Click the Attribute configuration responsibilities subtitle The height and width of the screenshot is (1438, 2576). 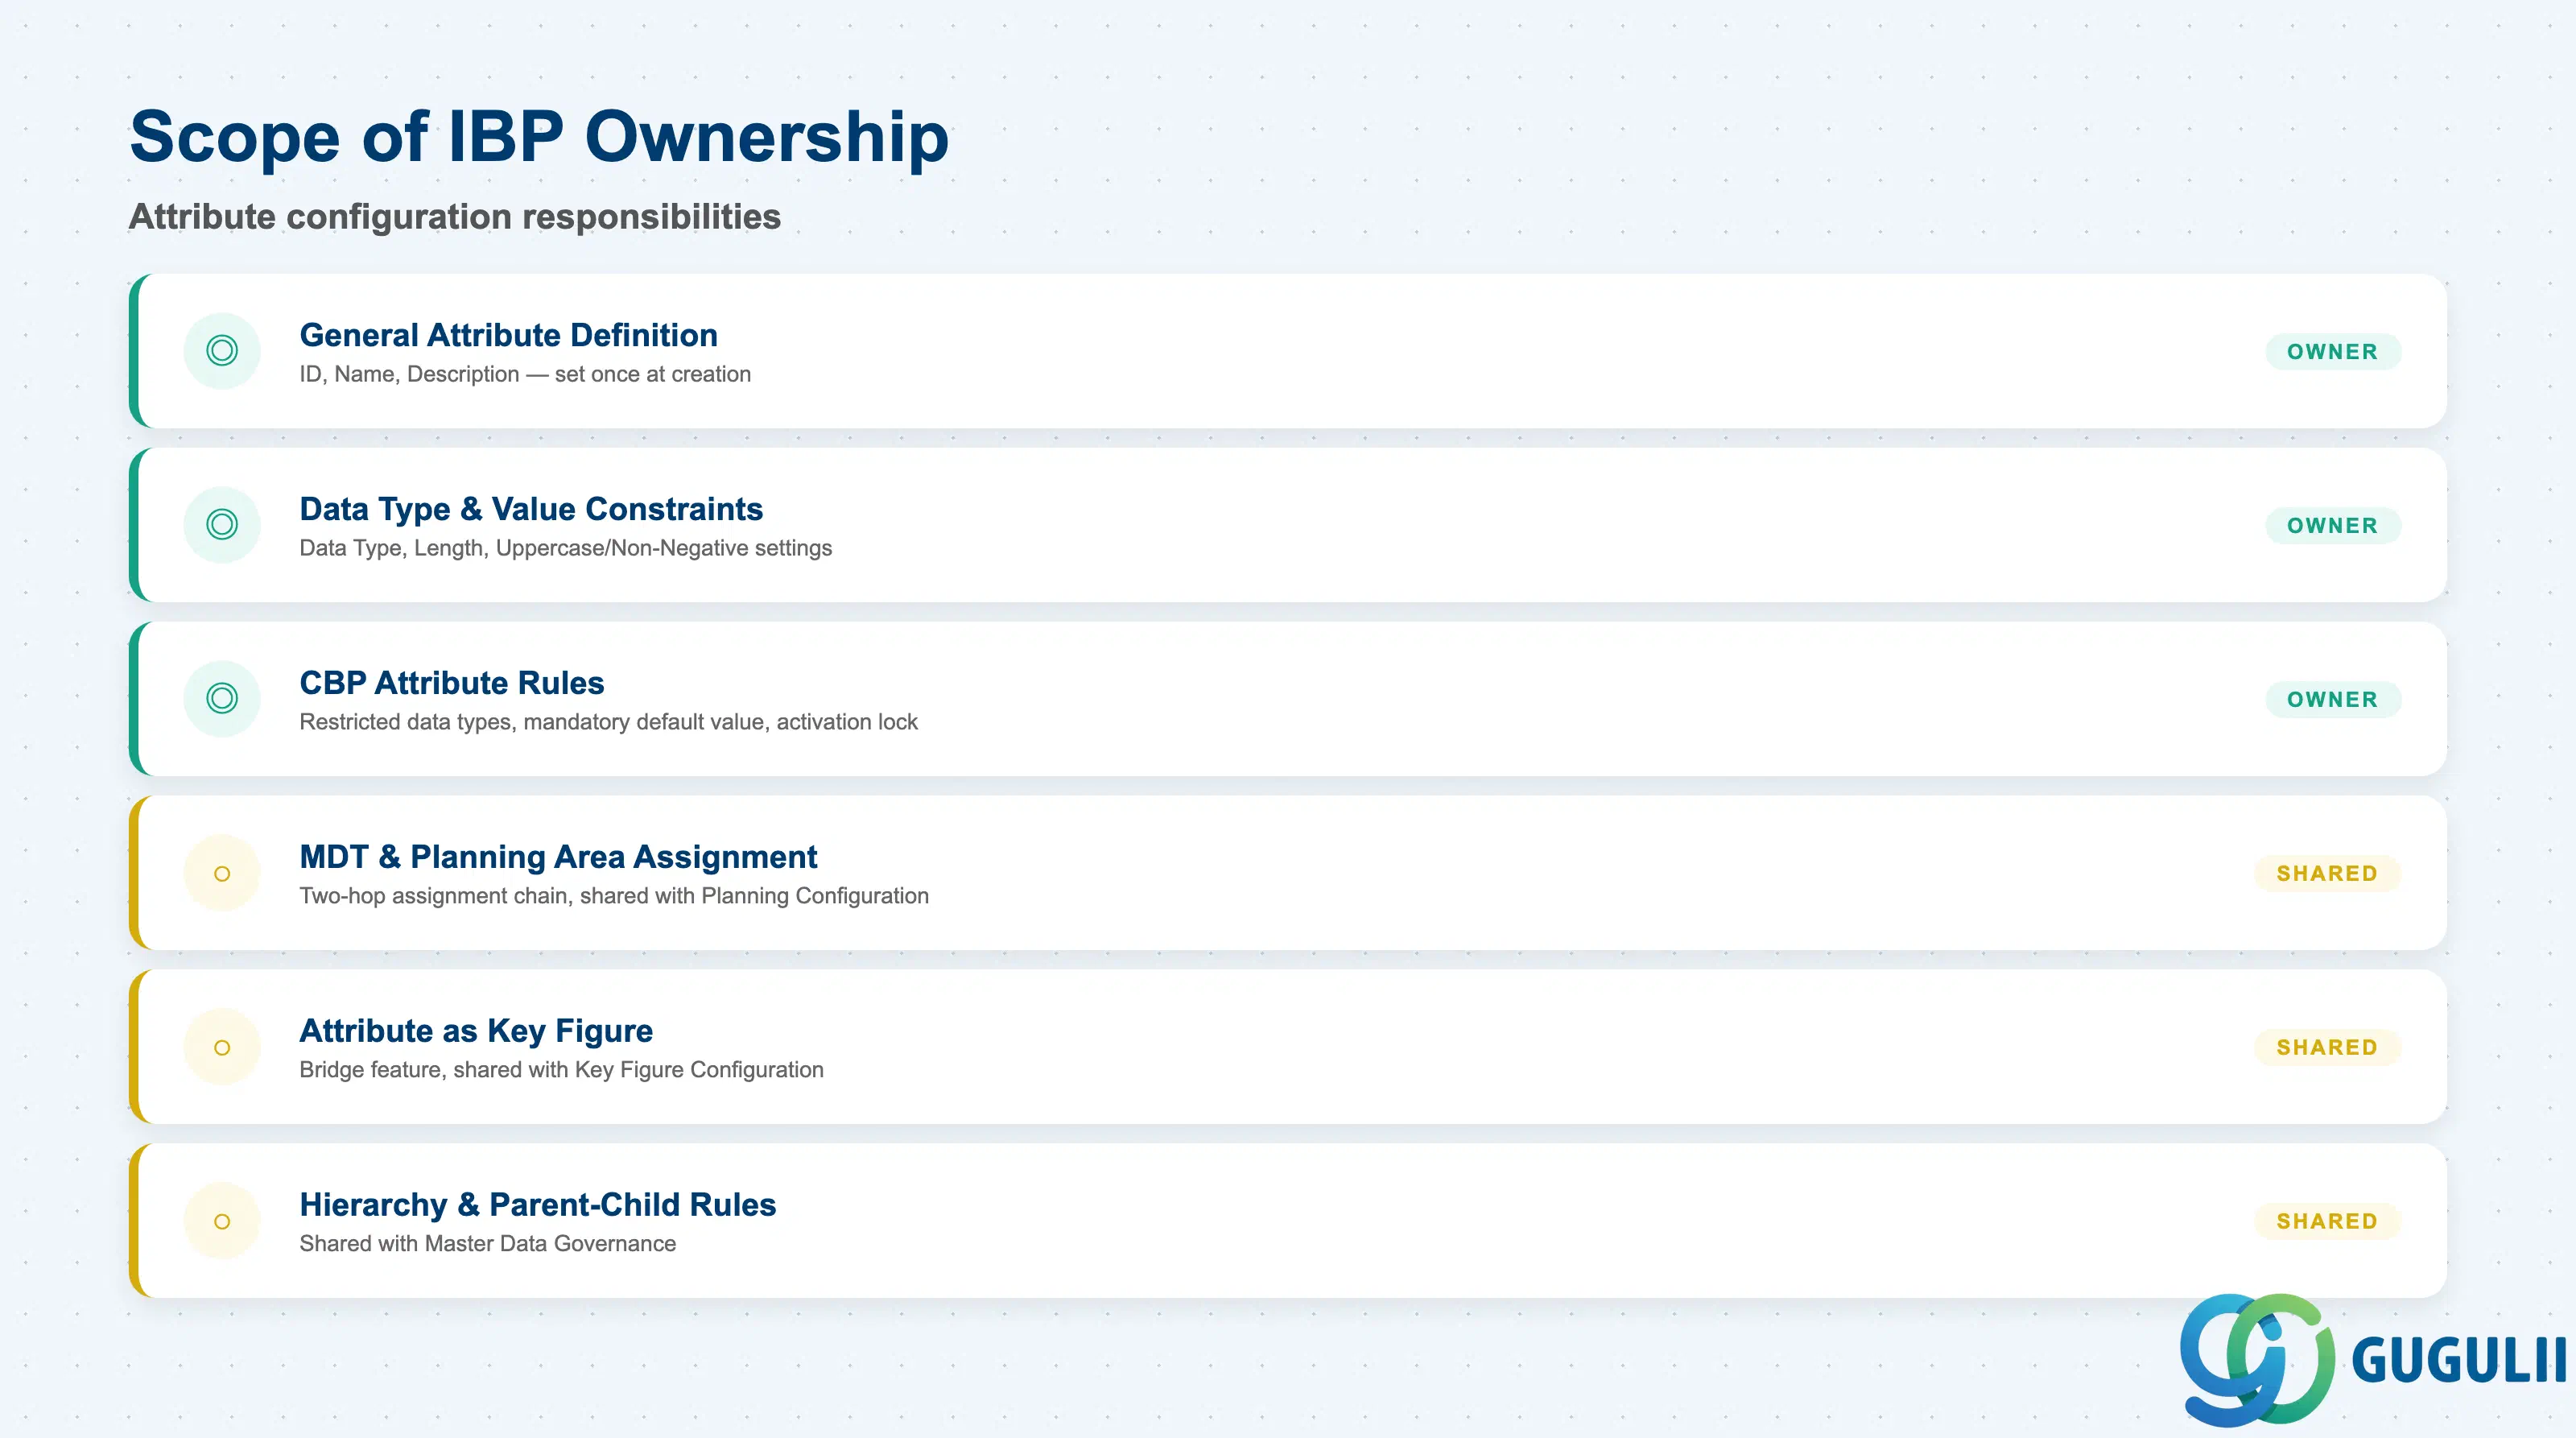455,217
